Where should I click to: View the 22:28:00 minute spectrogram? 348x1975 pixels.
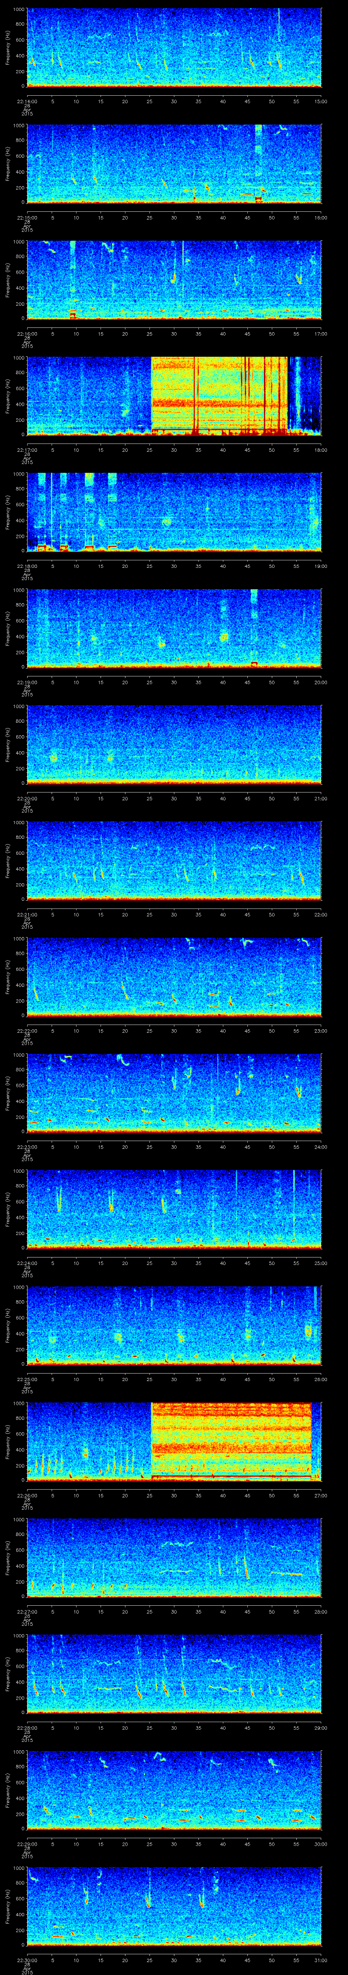click(174, 1674)
